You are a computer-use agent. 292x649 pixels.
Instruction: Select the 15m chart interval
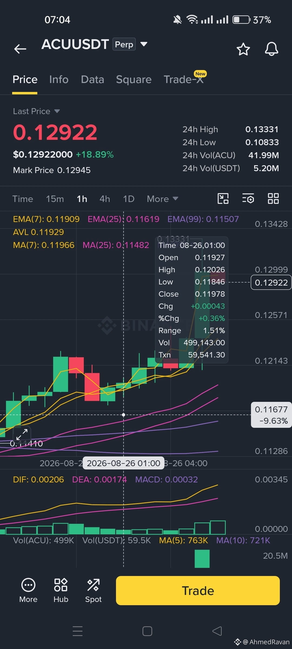point(55,199)
